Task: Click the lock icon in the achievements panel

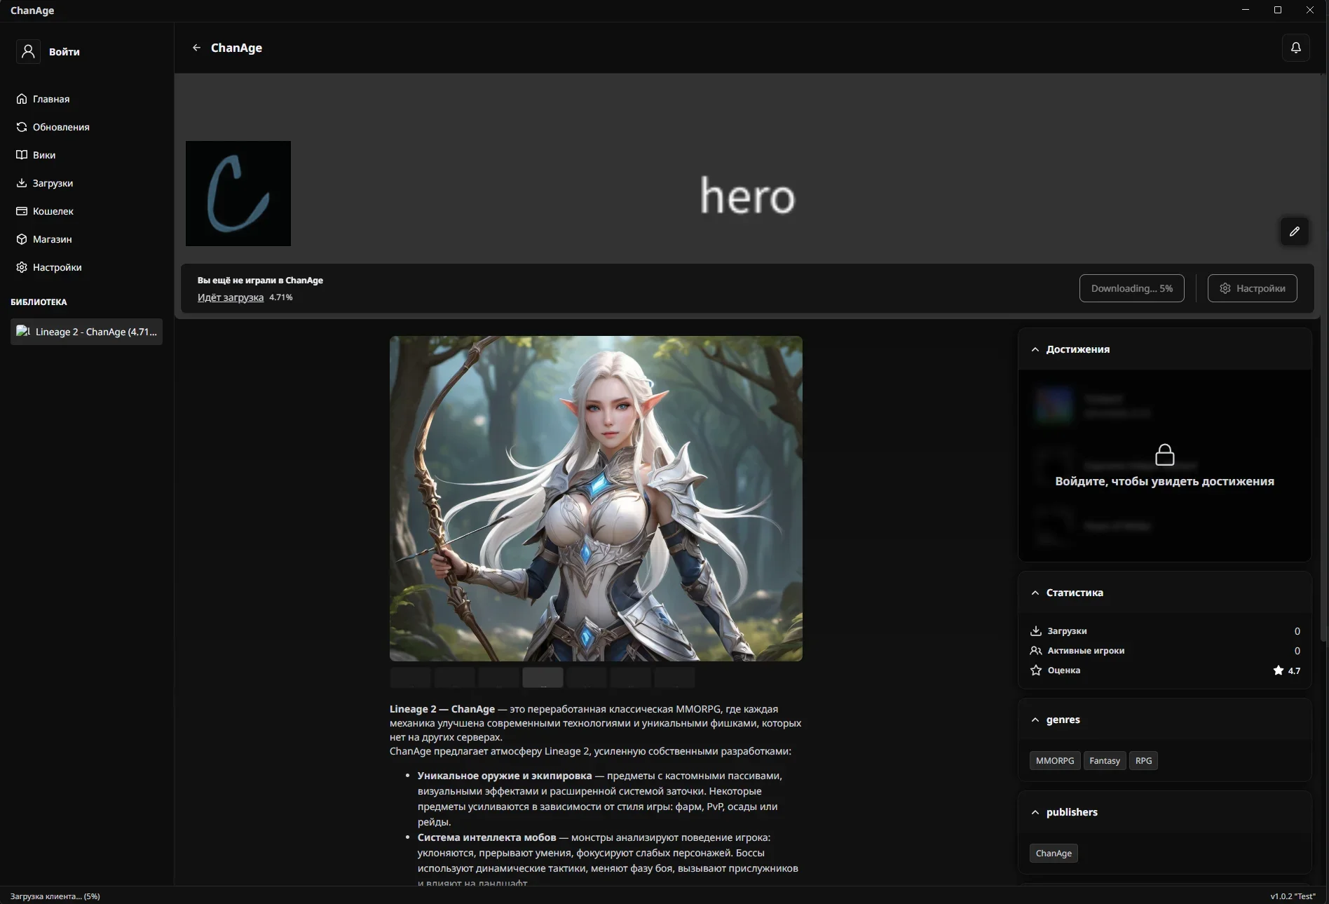Action: point(1165,454)
